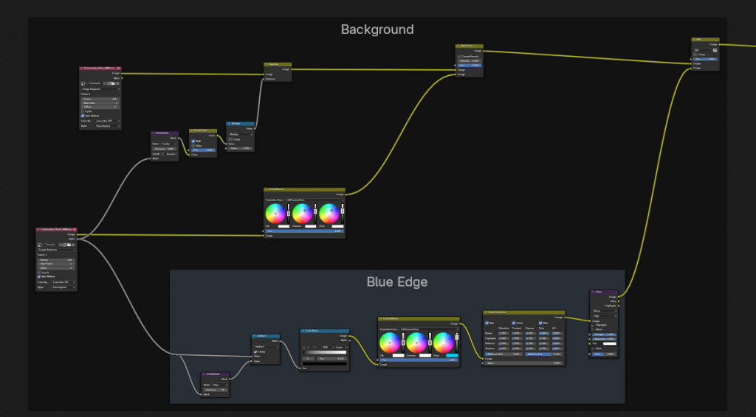The height and width of the screenshot is (417, 756).
Task: Select the Background frame label
Action: coord(377,29)
